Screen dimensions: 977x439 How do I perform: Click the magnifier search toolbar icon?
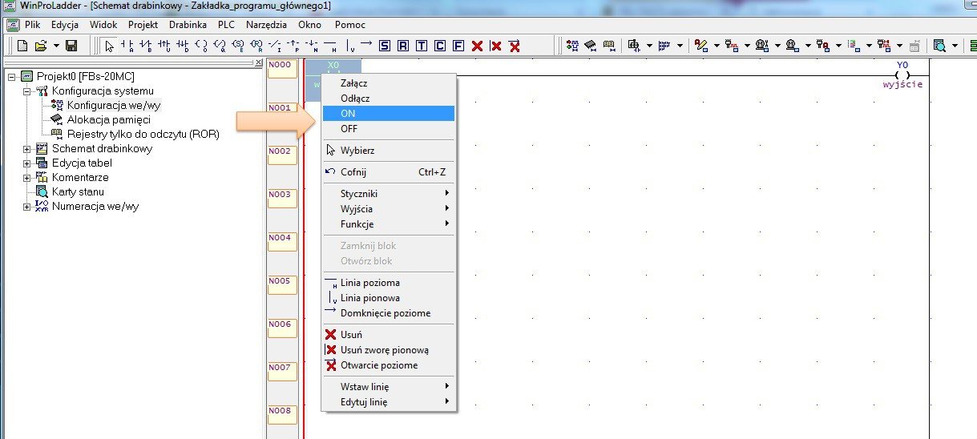point(939,46)
